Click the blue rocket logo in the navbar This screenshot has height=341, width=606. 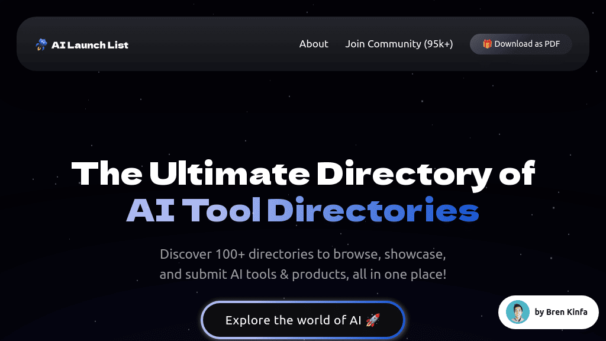click(x=41, y=44)
